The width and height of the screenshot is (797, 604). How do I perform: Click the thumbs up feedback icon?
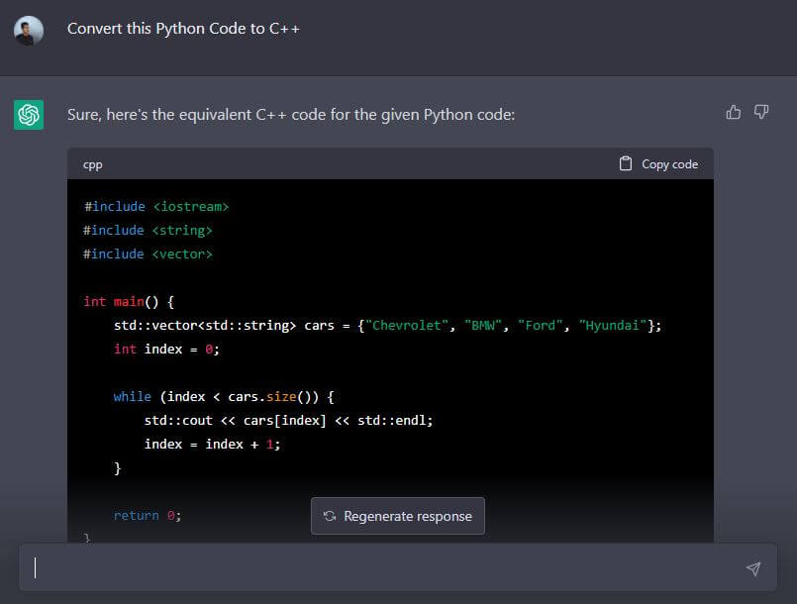(734, 112)
